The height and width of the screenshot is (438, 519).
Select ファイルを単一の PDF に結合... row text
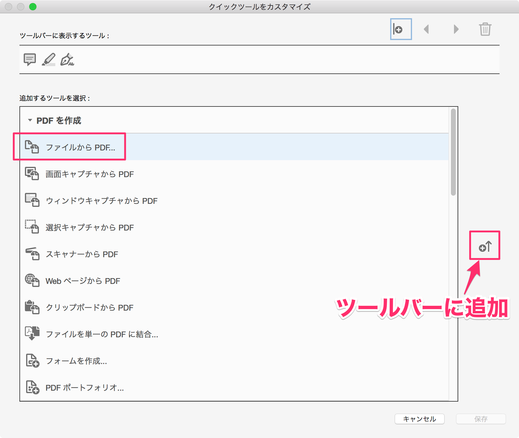(x=102, y=334)
